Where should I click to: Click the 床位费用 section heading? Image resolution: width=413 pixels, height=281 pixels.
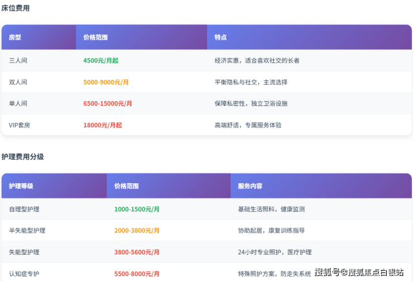pyautogui.click(x=16, y=8)
